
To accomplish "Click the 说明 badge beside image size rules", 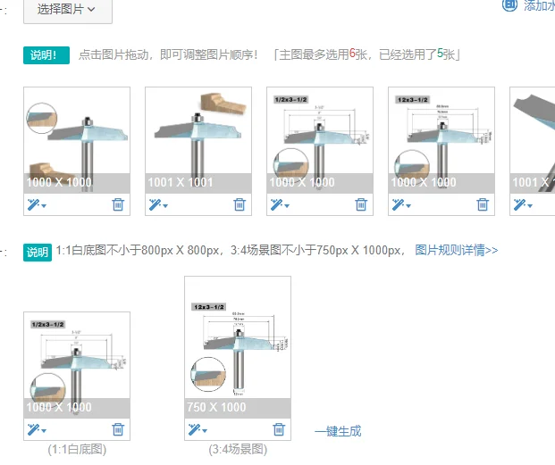I will tap(38, 253).
